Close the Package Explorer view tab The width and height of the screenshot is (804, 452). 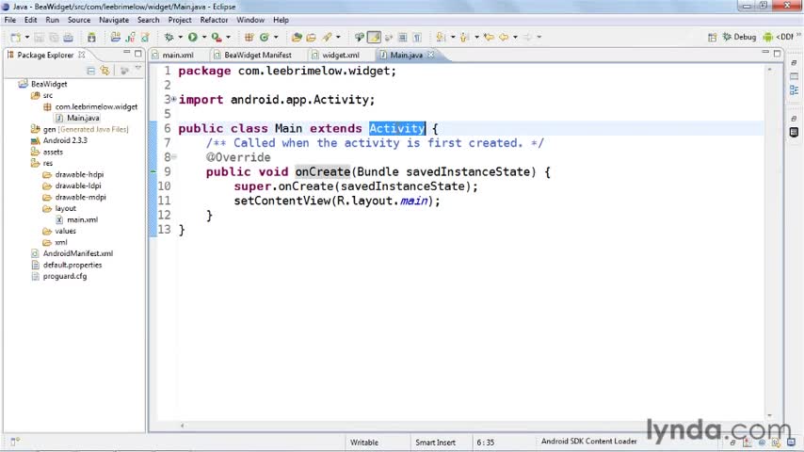point(82,55)
